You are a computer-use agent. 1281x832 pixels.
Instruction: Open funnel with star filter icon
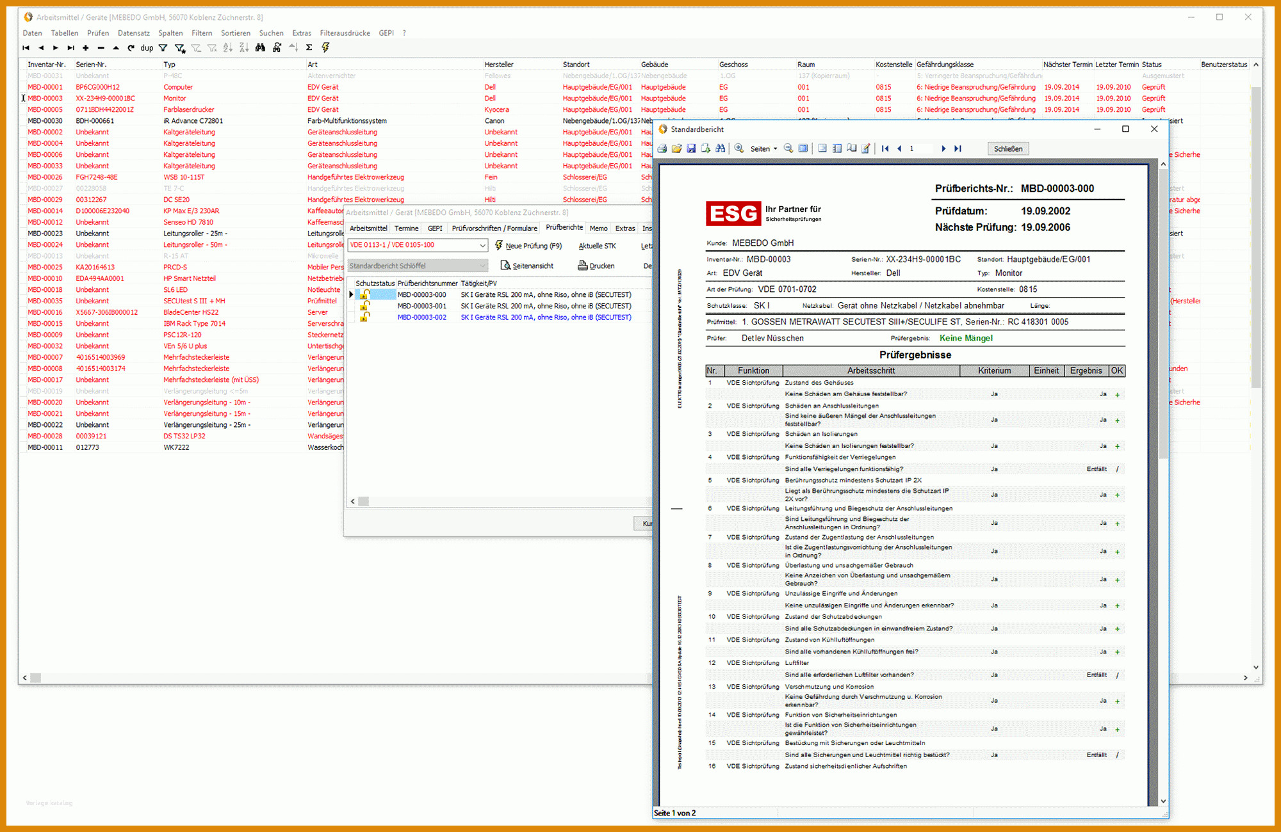[180, 48]
